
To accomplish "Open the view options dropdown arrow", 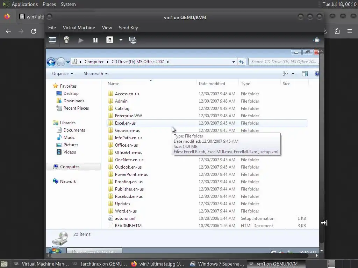I will [293, 74].
